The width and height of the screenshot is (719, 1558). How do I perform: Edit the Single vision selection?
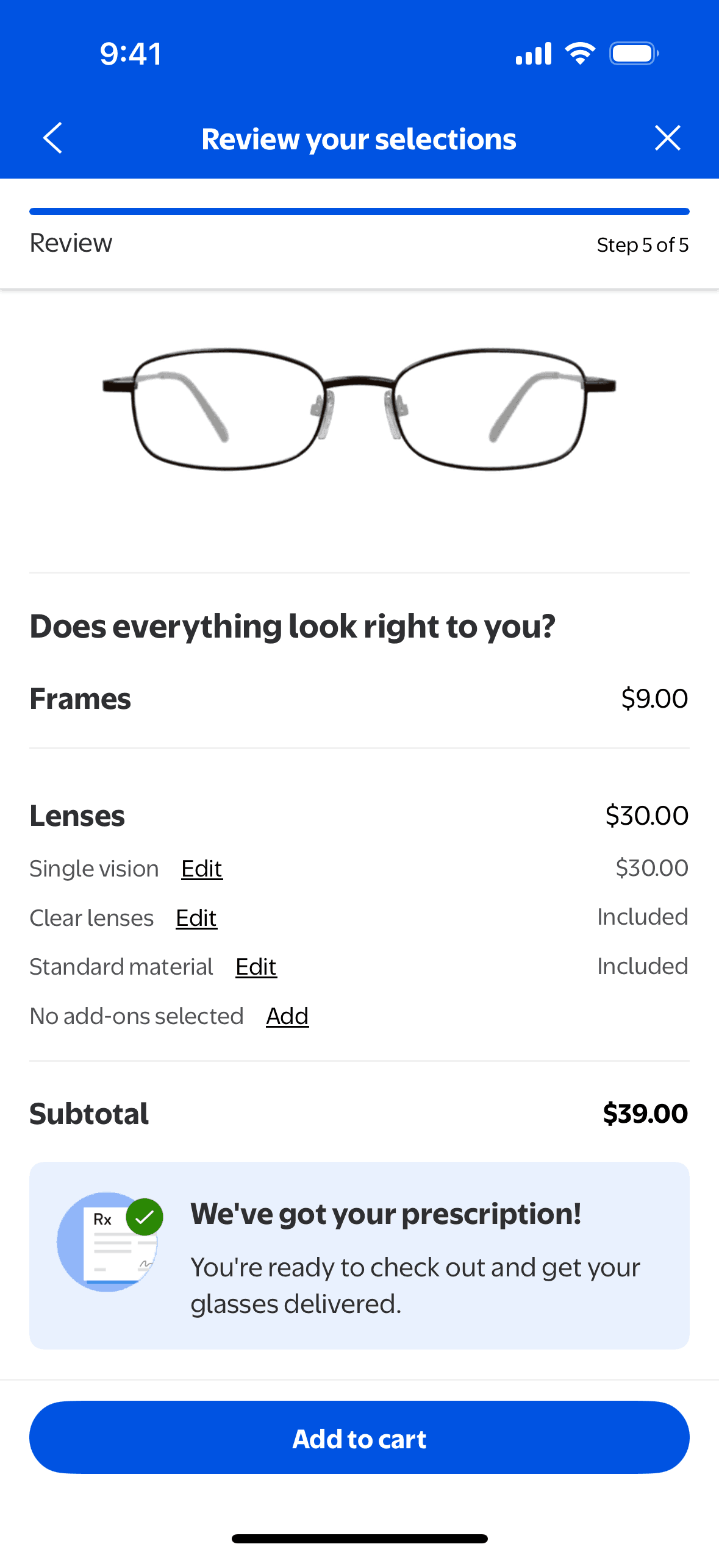(x=202, y=869)
